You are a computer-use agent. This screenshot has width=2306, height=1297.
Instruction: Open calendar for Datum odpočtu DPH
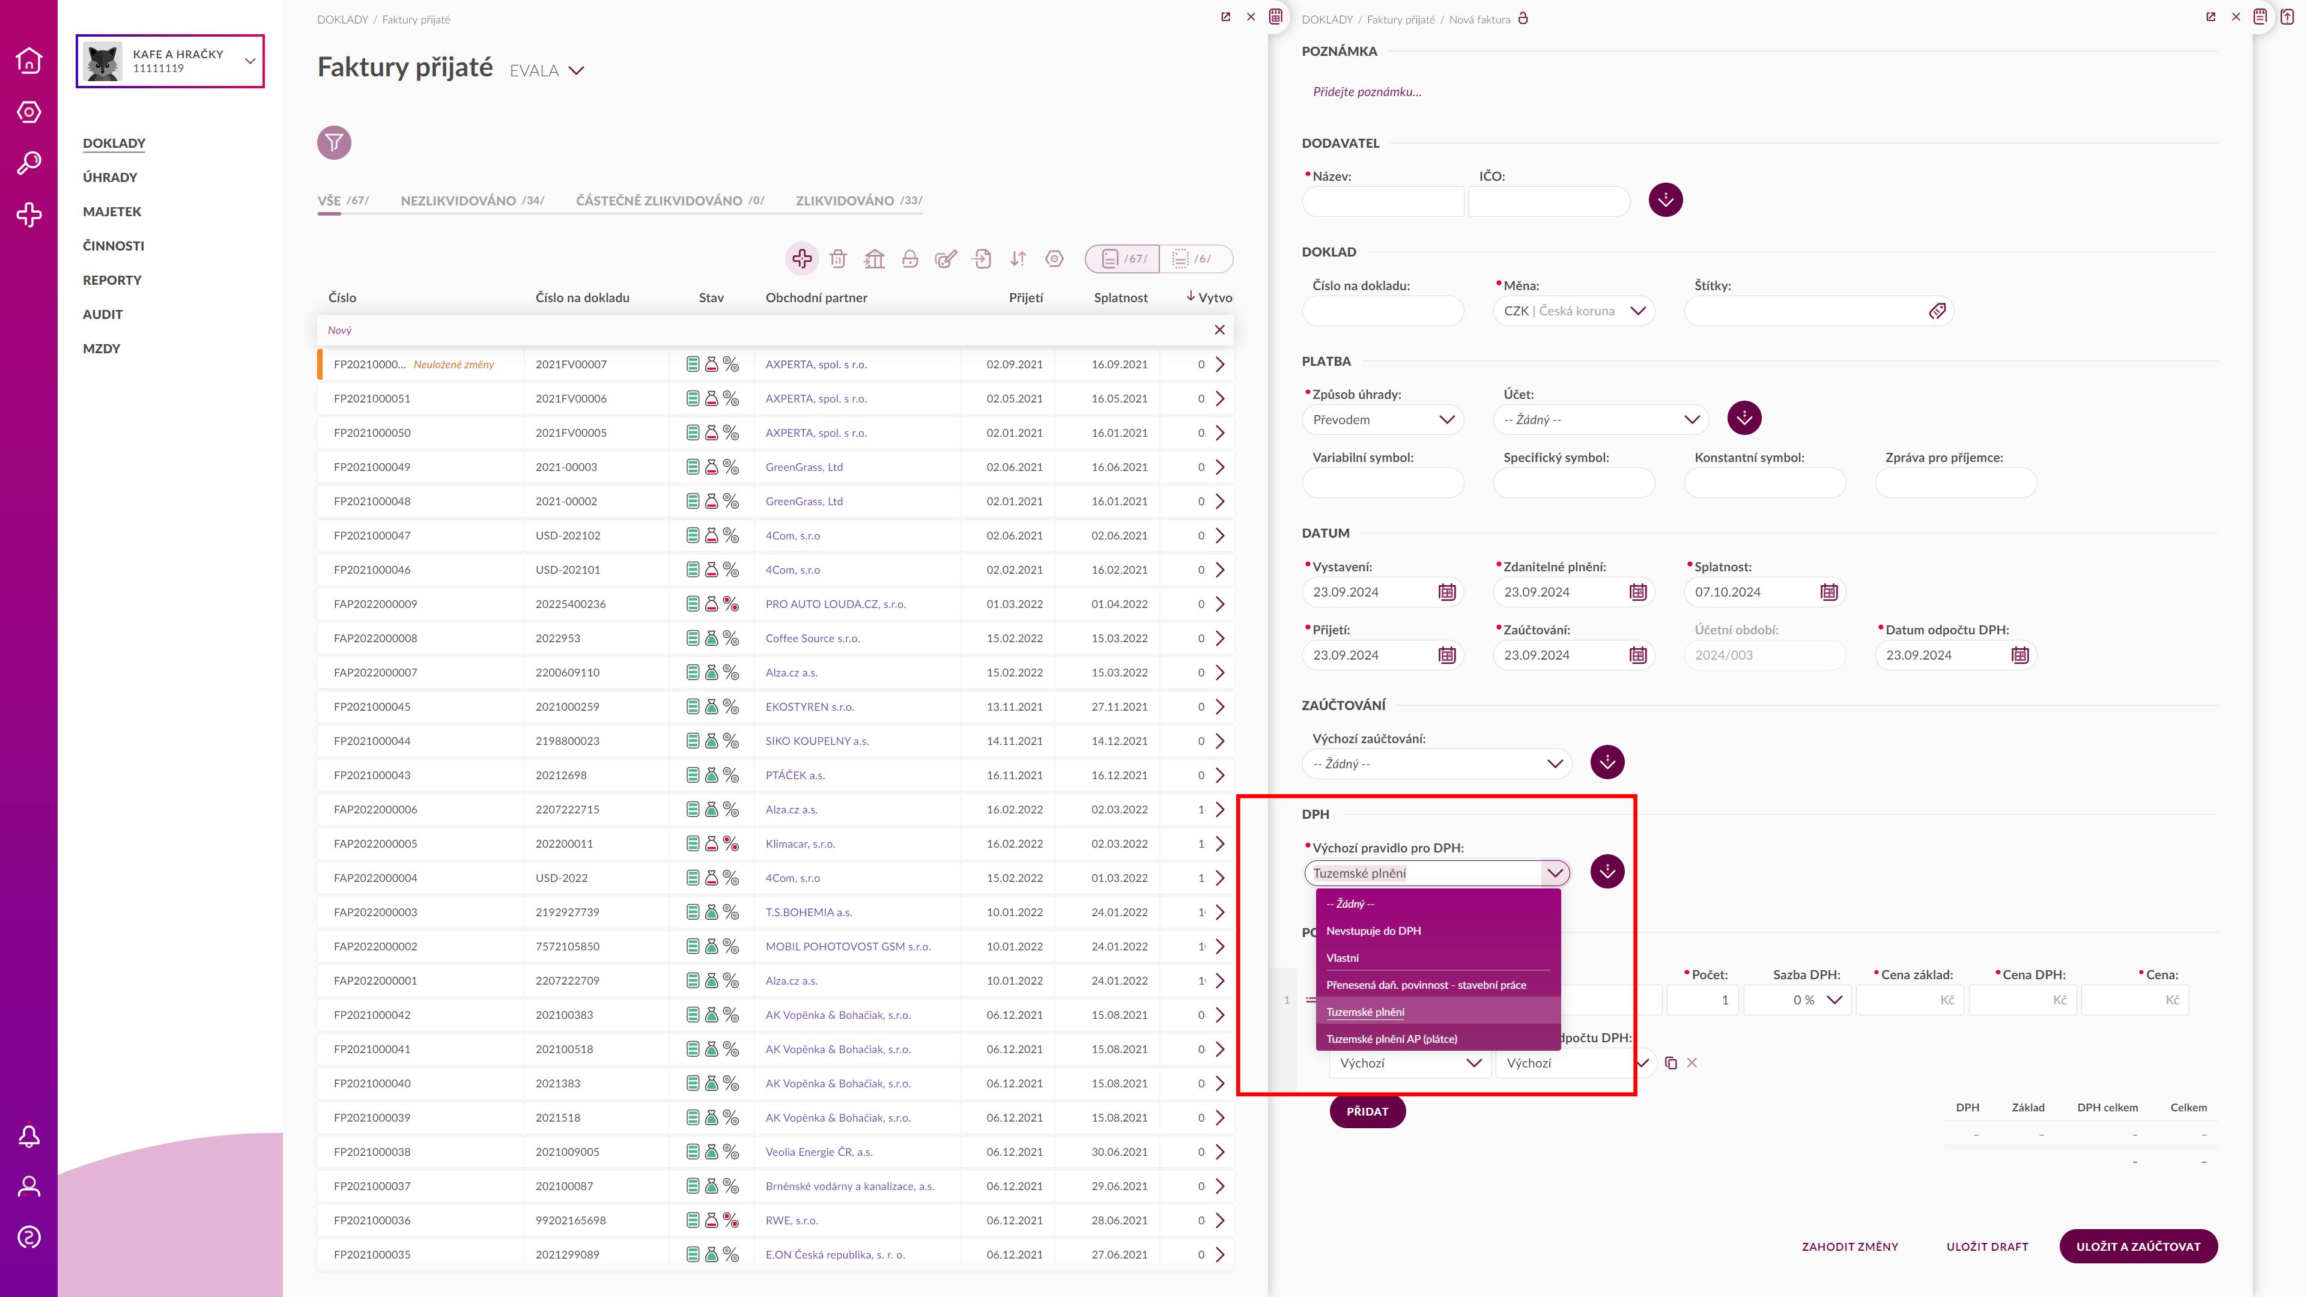[2021, 655]
